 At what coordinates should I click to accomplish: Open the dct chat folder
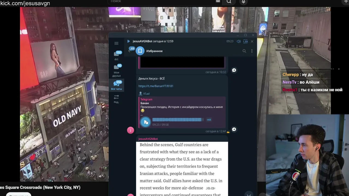[x=116, y=55]
